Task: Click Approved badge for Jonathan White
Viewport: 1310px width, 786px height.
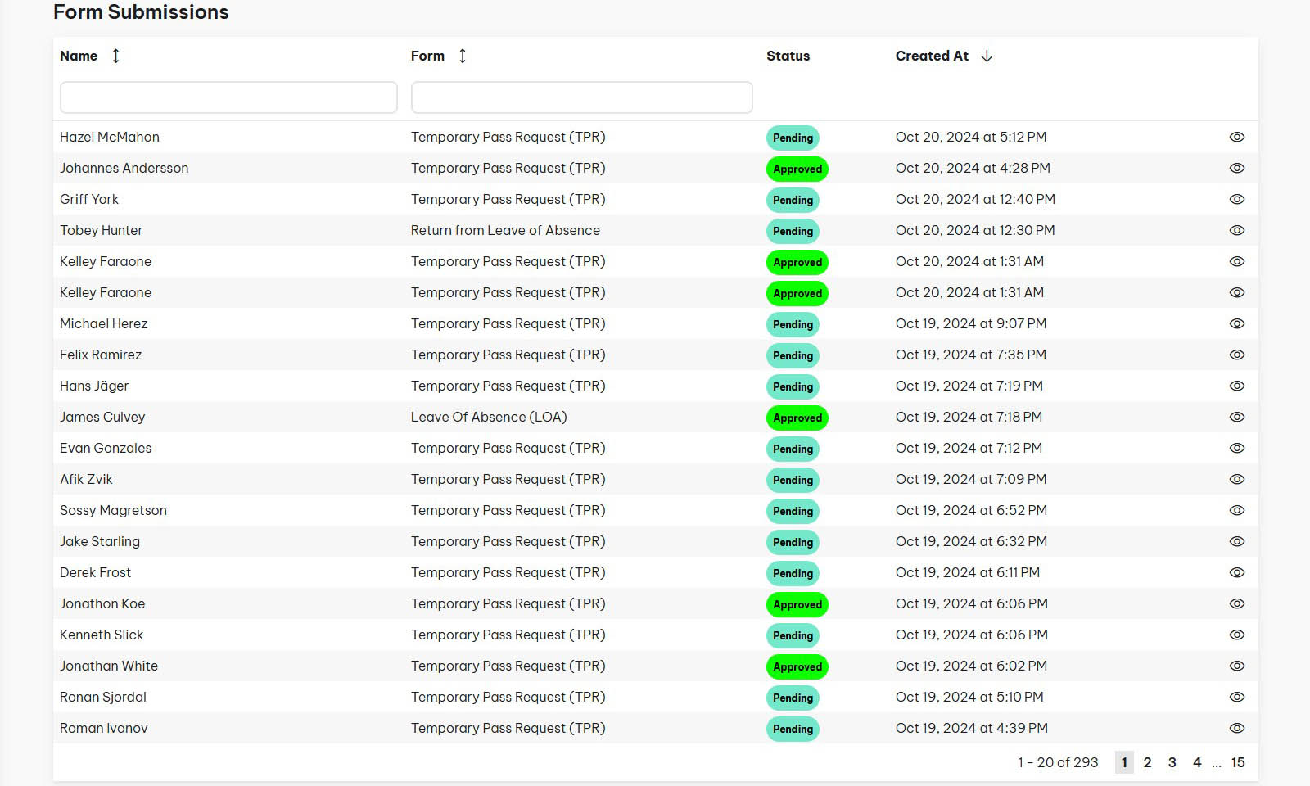Action: 797,666
